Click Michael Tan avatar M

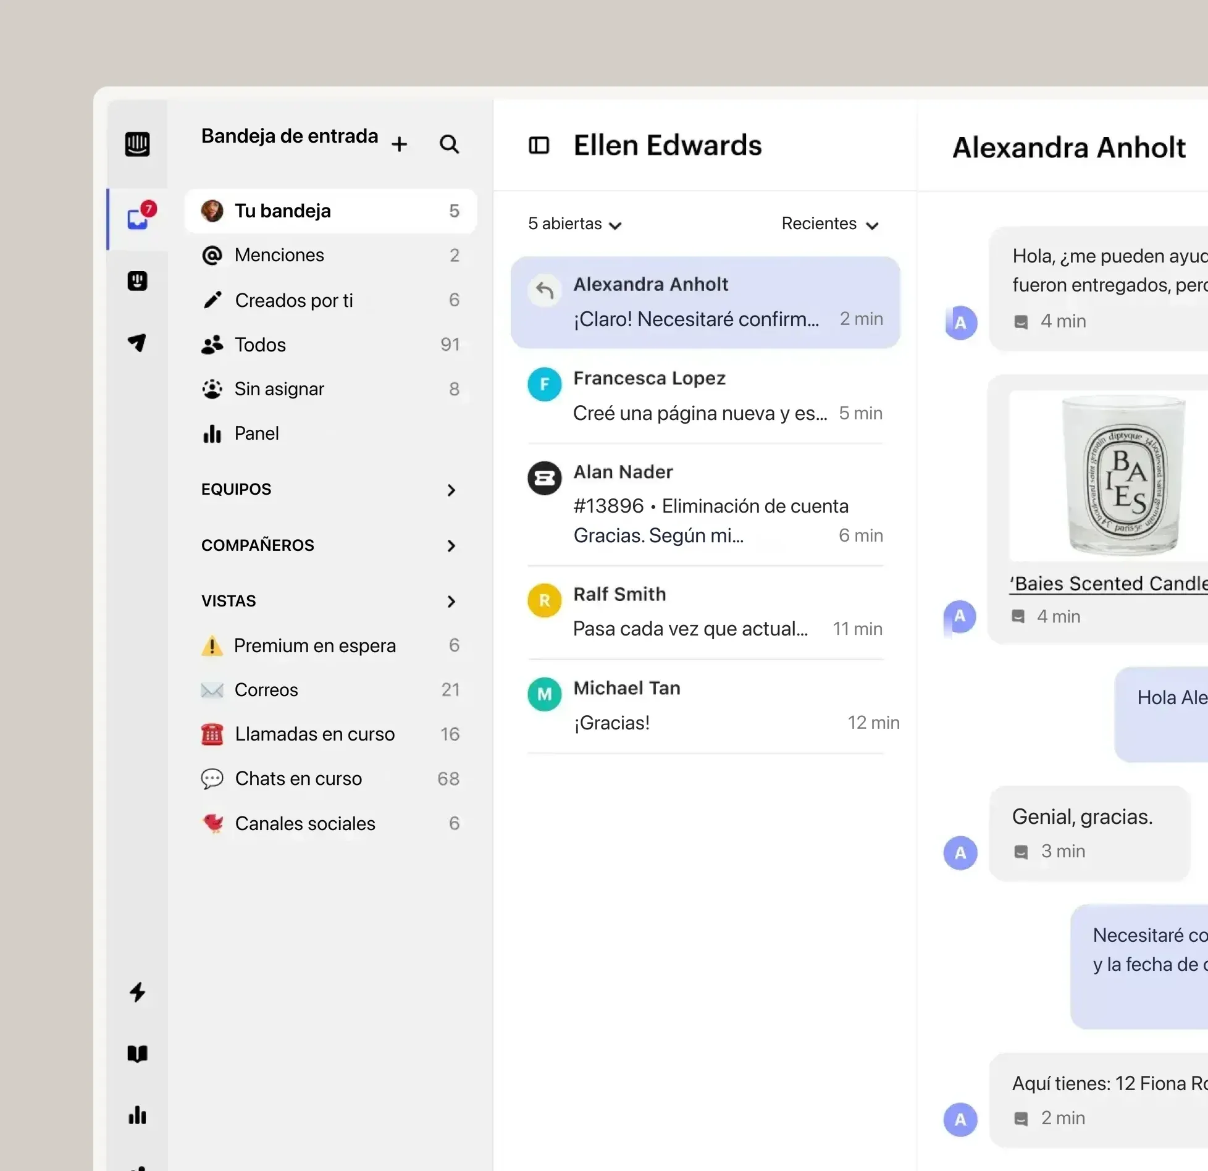544,694
